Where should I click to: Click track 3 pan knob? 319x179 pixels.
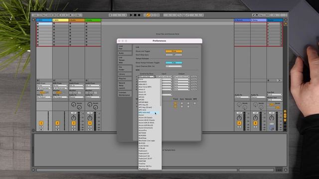pyautogui.click(x=74, y=118)
